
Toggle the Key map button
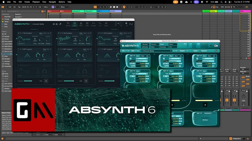tap(217, 7)
